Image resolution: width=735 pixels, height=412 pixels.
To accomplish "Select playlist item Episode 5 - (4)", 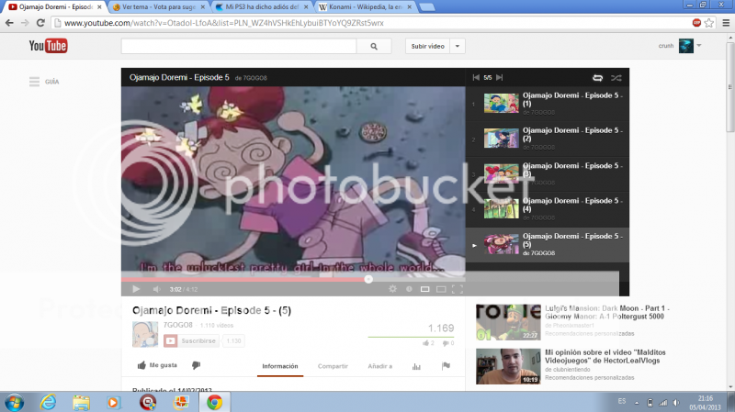I will 547,209.
